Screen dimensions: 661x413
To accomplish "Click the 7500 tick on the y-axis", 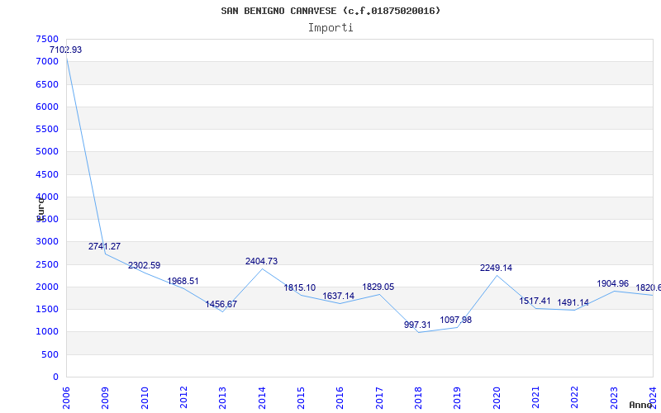I will [47, 40].
